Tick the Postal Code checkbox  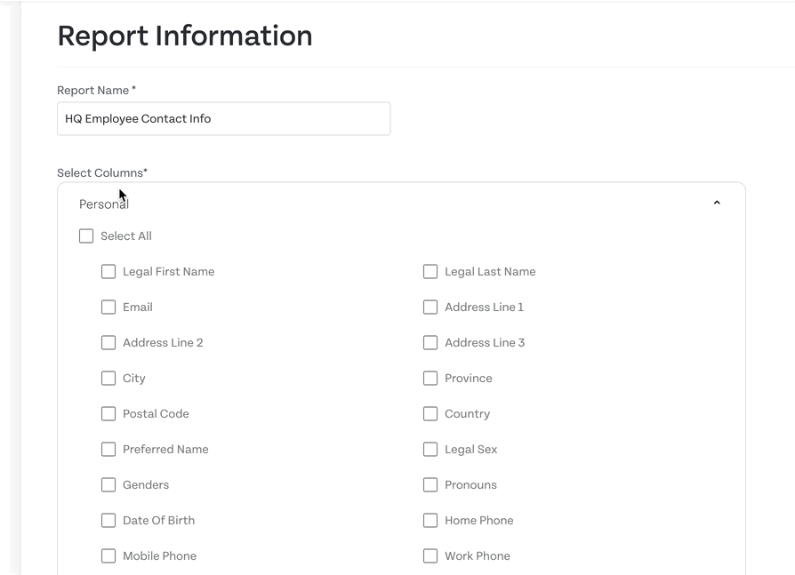tap(108, 413)
